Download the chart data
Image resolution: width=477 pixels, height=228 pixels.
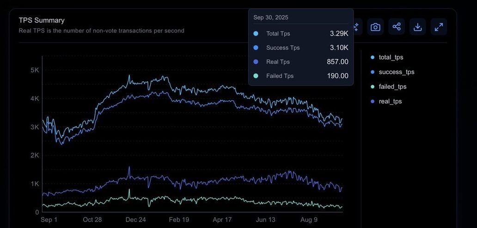[417, 27]
